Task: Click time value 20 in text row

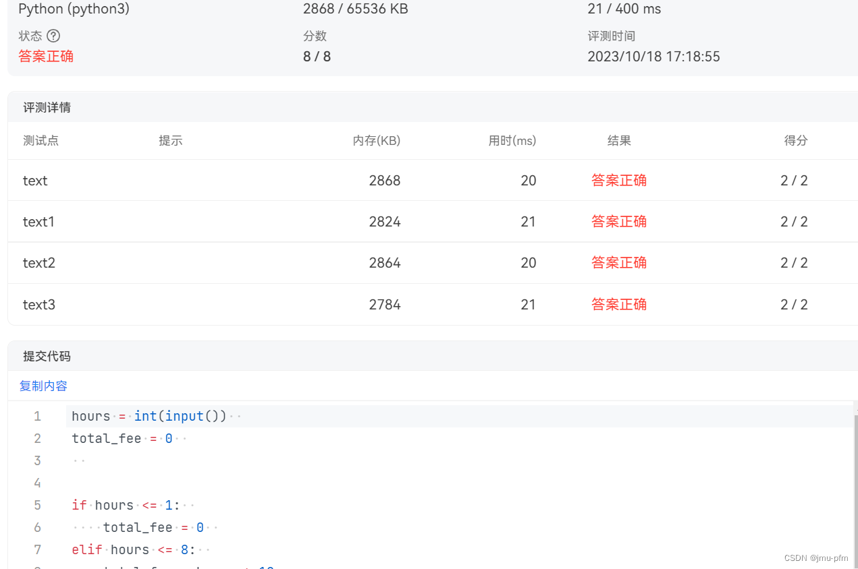Action: pyautogui.click(x=529, y=181)
